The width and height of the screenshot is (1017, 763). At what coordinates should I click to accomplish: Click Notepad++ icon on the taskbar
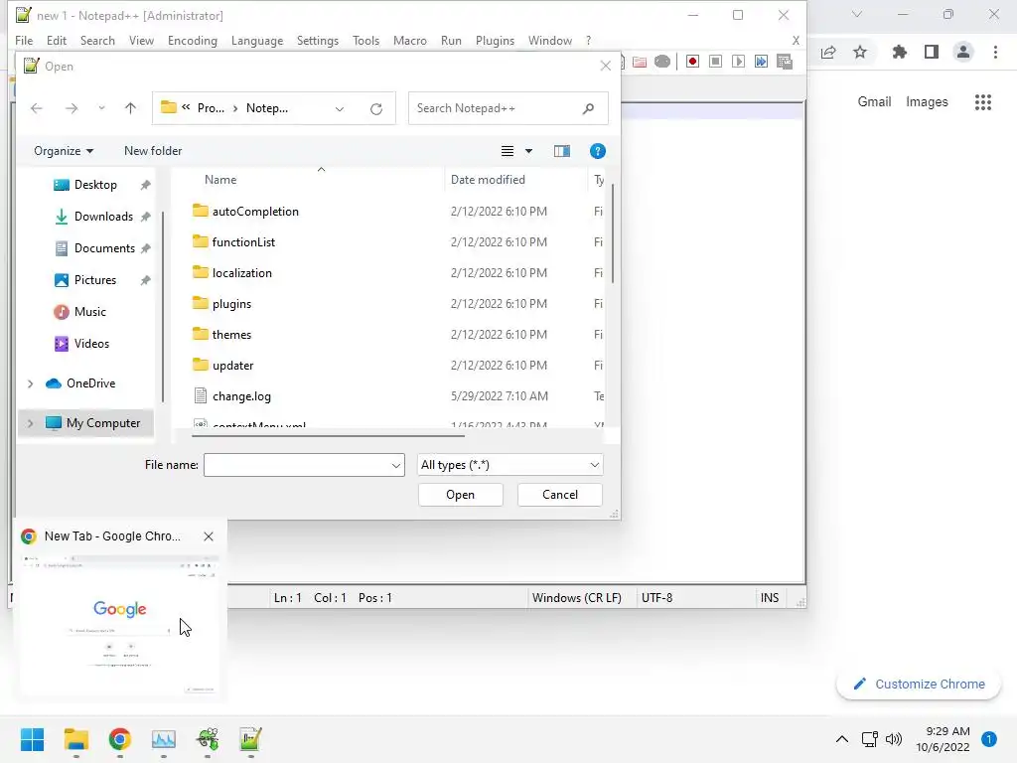(x=250, y=739)
